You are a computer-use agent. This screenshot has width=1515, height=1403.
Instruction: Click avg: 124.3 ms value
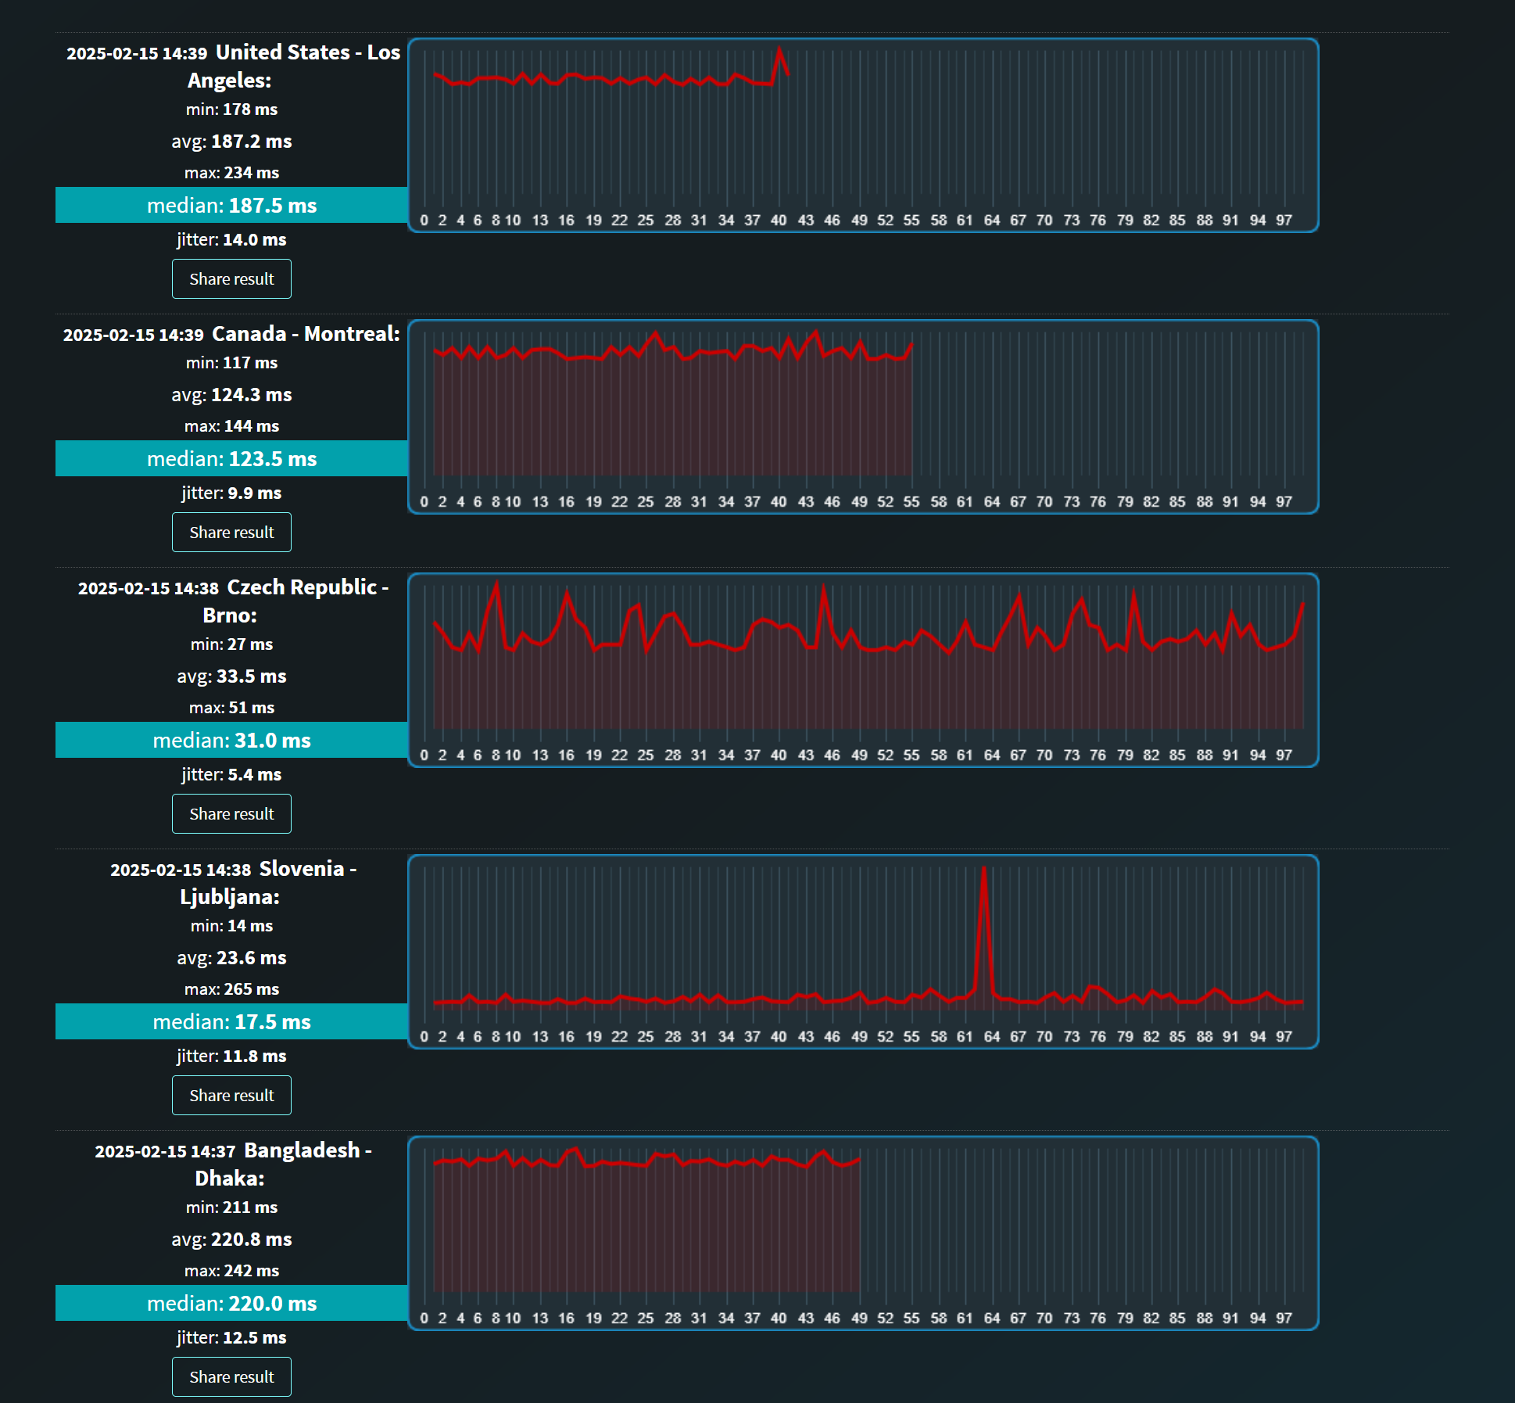(x=231, y=395)
